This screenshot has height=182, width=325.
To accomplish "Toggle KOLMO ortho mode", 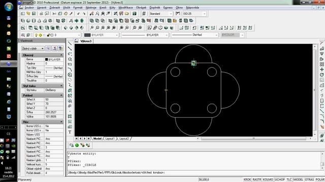I will pos(268,179).
